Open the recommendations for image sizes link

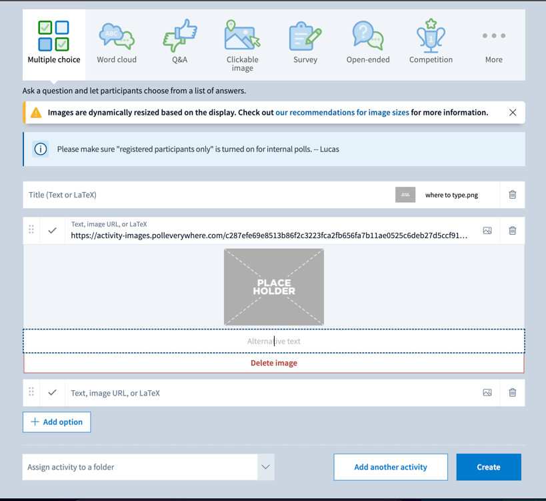342,113
